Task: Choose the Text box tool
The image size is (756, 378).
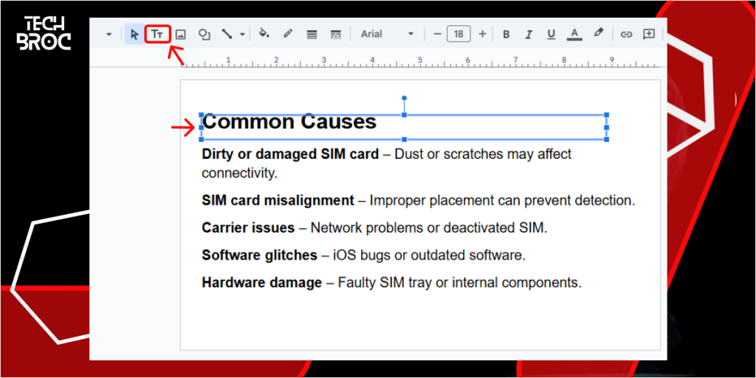Action: point(158,34)
